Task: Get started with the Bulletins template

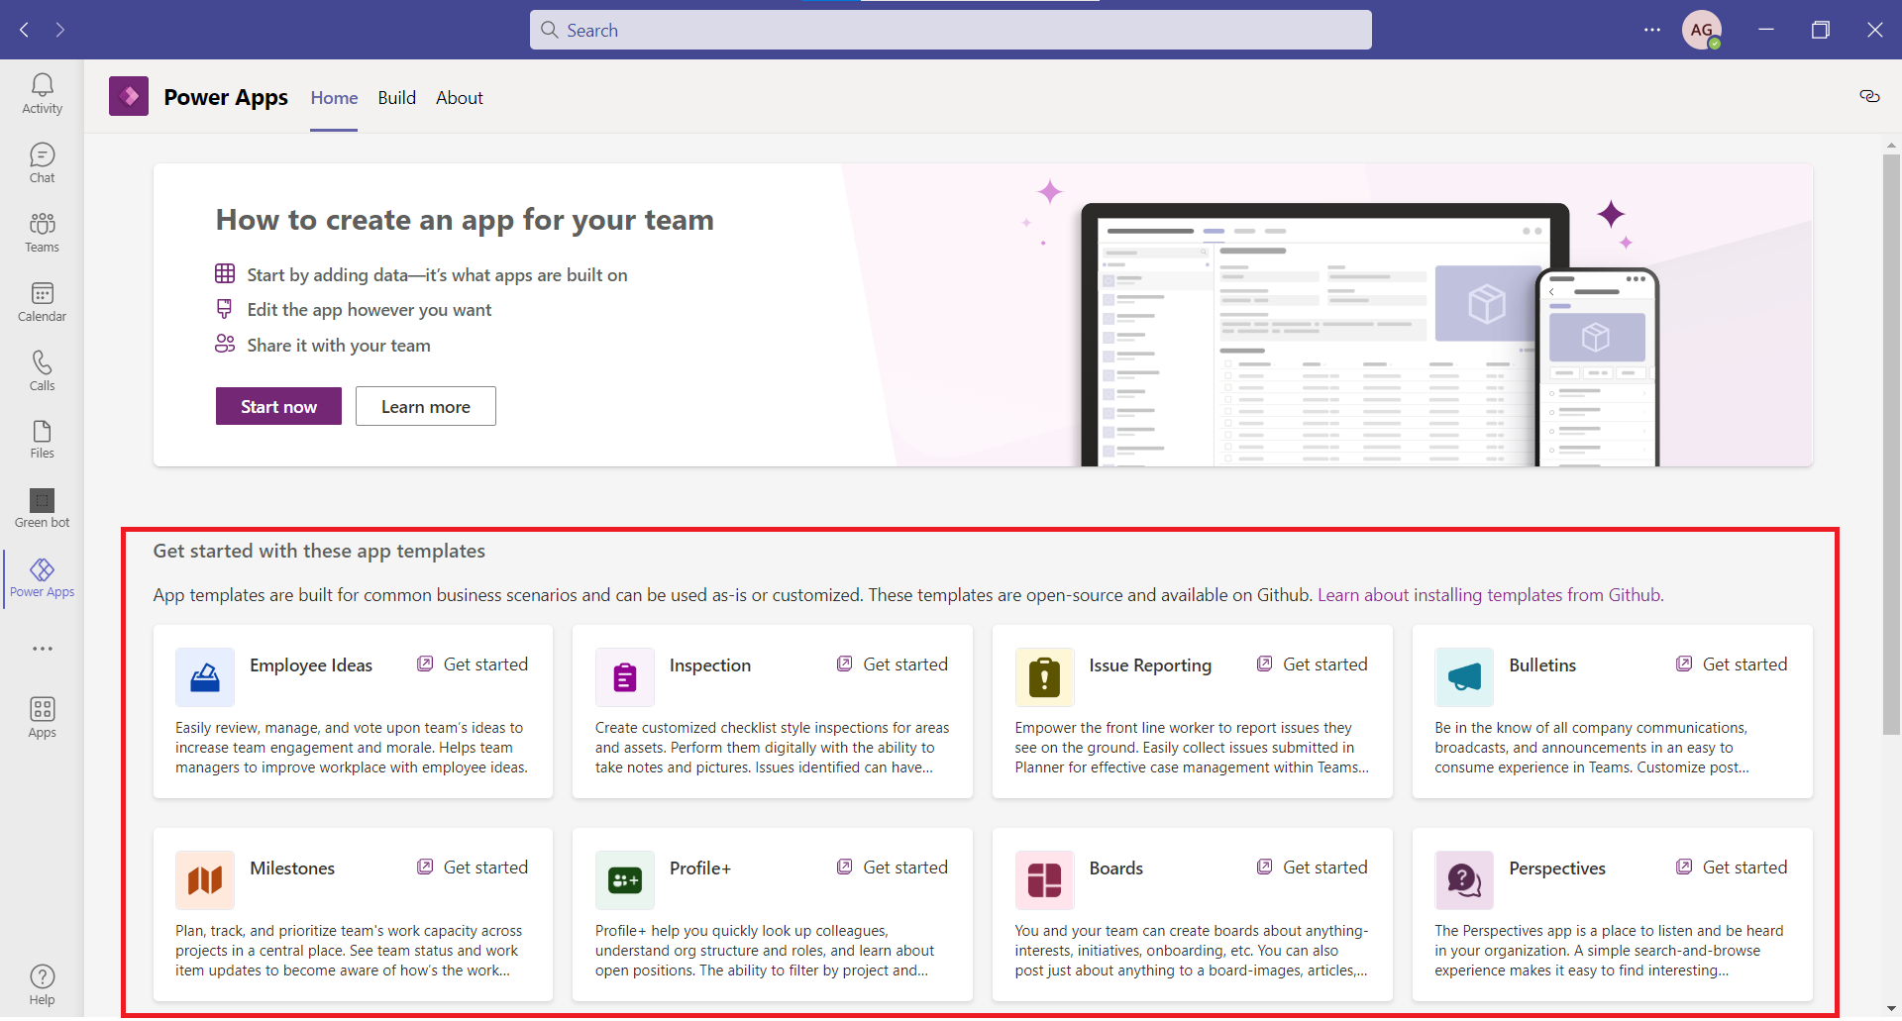Action: [1732, 664]
